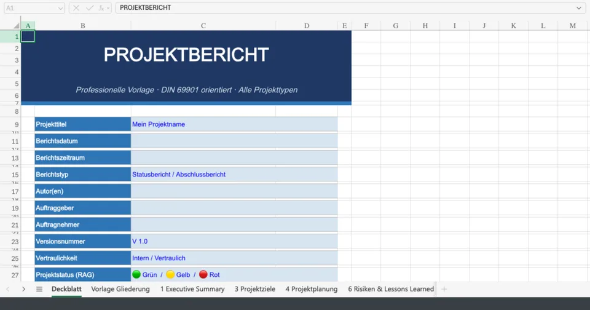Image resolution: width=590 pixels, height=310 pixels.
Task: Click the empty value cell next to Berichtsdatum
Action: point(234,141)
